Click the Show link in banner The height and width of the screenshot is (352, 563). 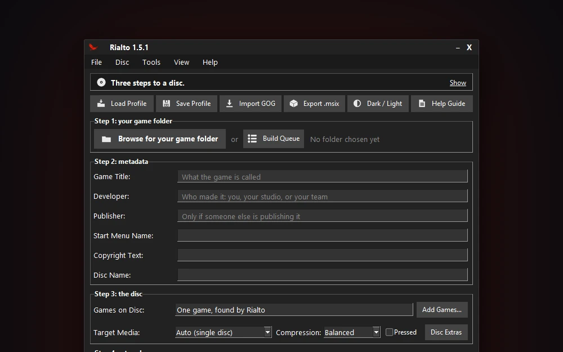[458, 83]
